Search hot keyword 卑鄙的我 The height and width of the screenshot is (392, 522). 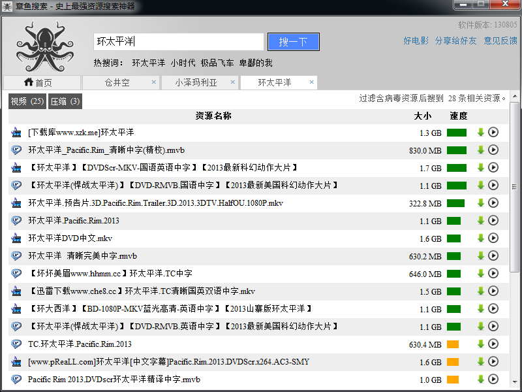click(x=256, y=63)
